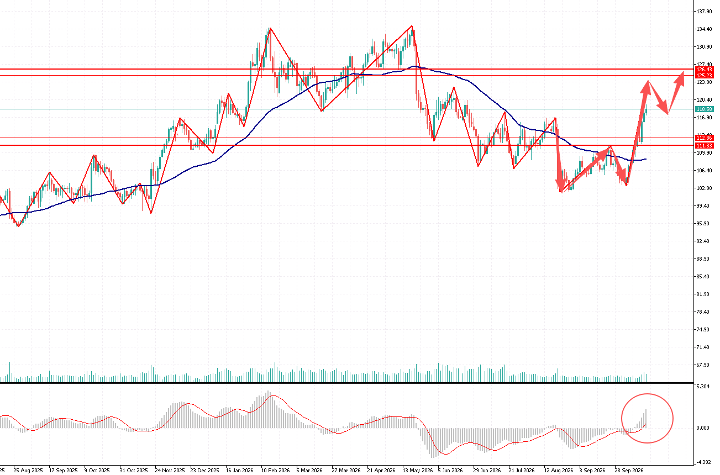Click the 102.90 price axis label
The width and height of the screenshot is (720, 475).
click(705, 188)
